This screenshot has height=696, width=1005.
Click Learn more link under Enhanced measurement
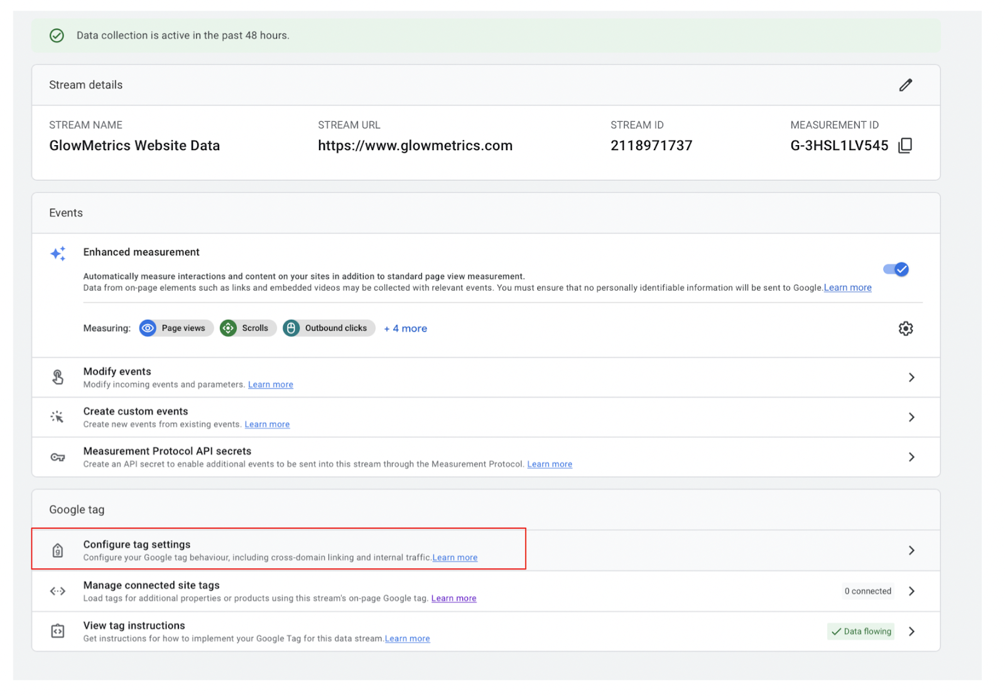tap(847, 288)
